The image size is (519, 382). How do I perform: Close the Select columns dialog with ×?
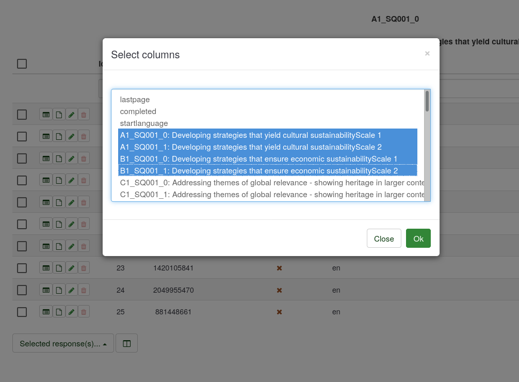click(x=427, y=53)
